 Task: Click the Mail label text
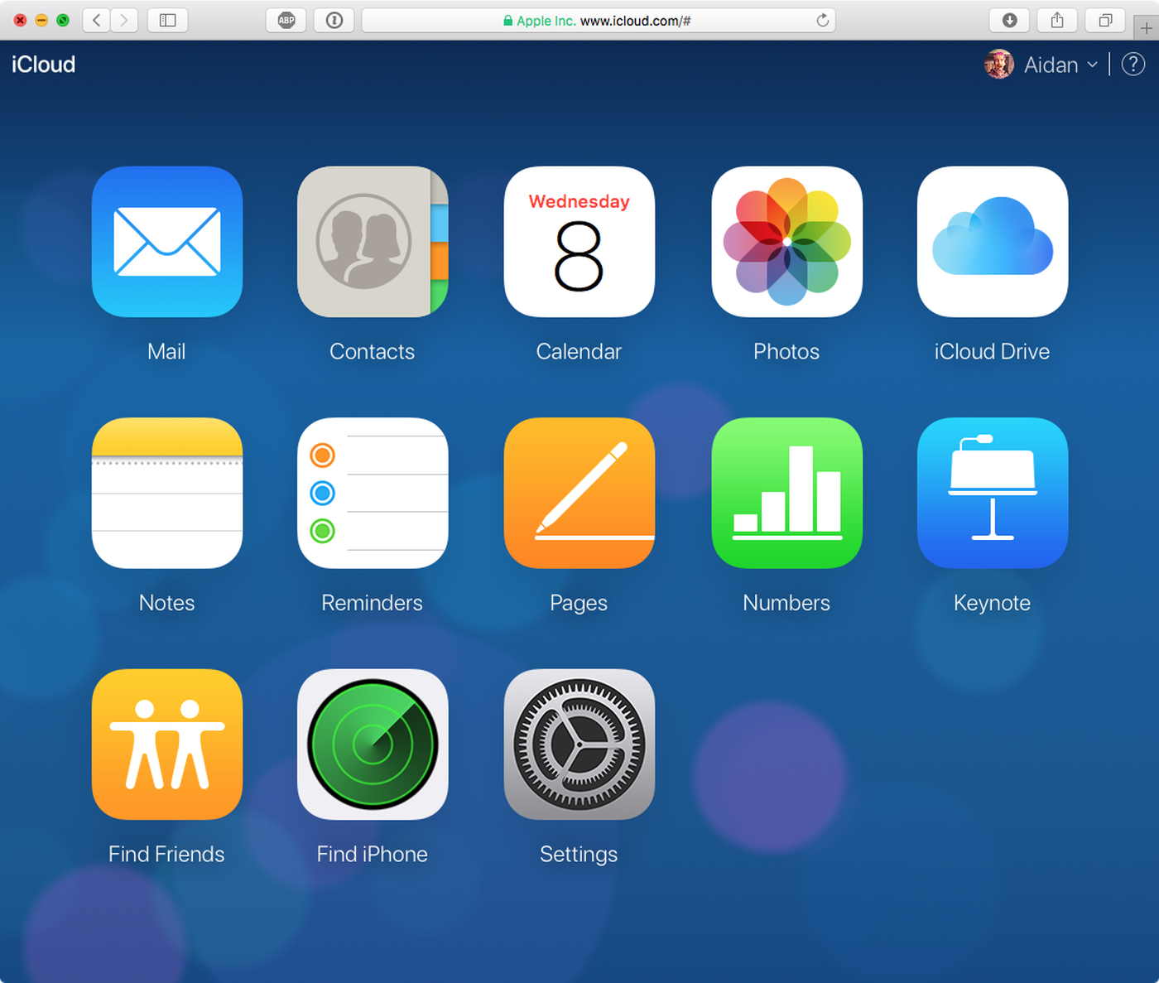tap(166, 351)
